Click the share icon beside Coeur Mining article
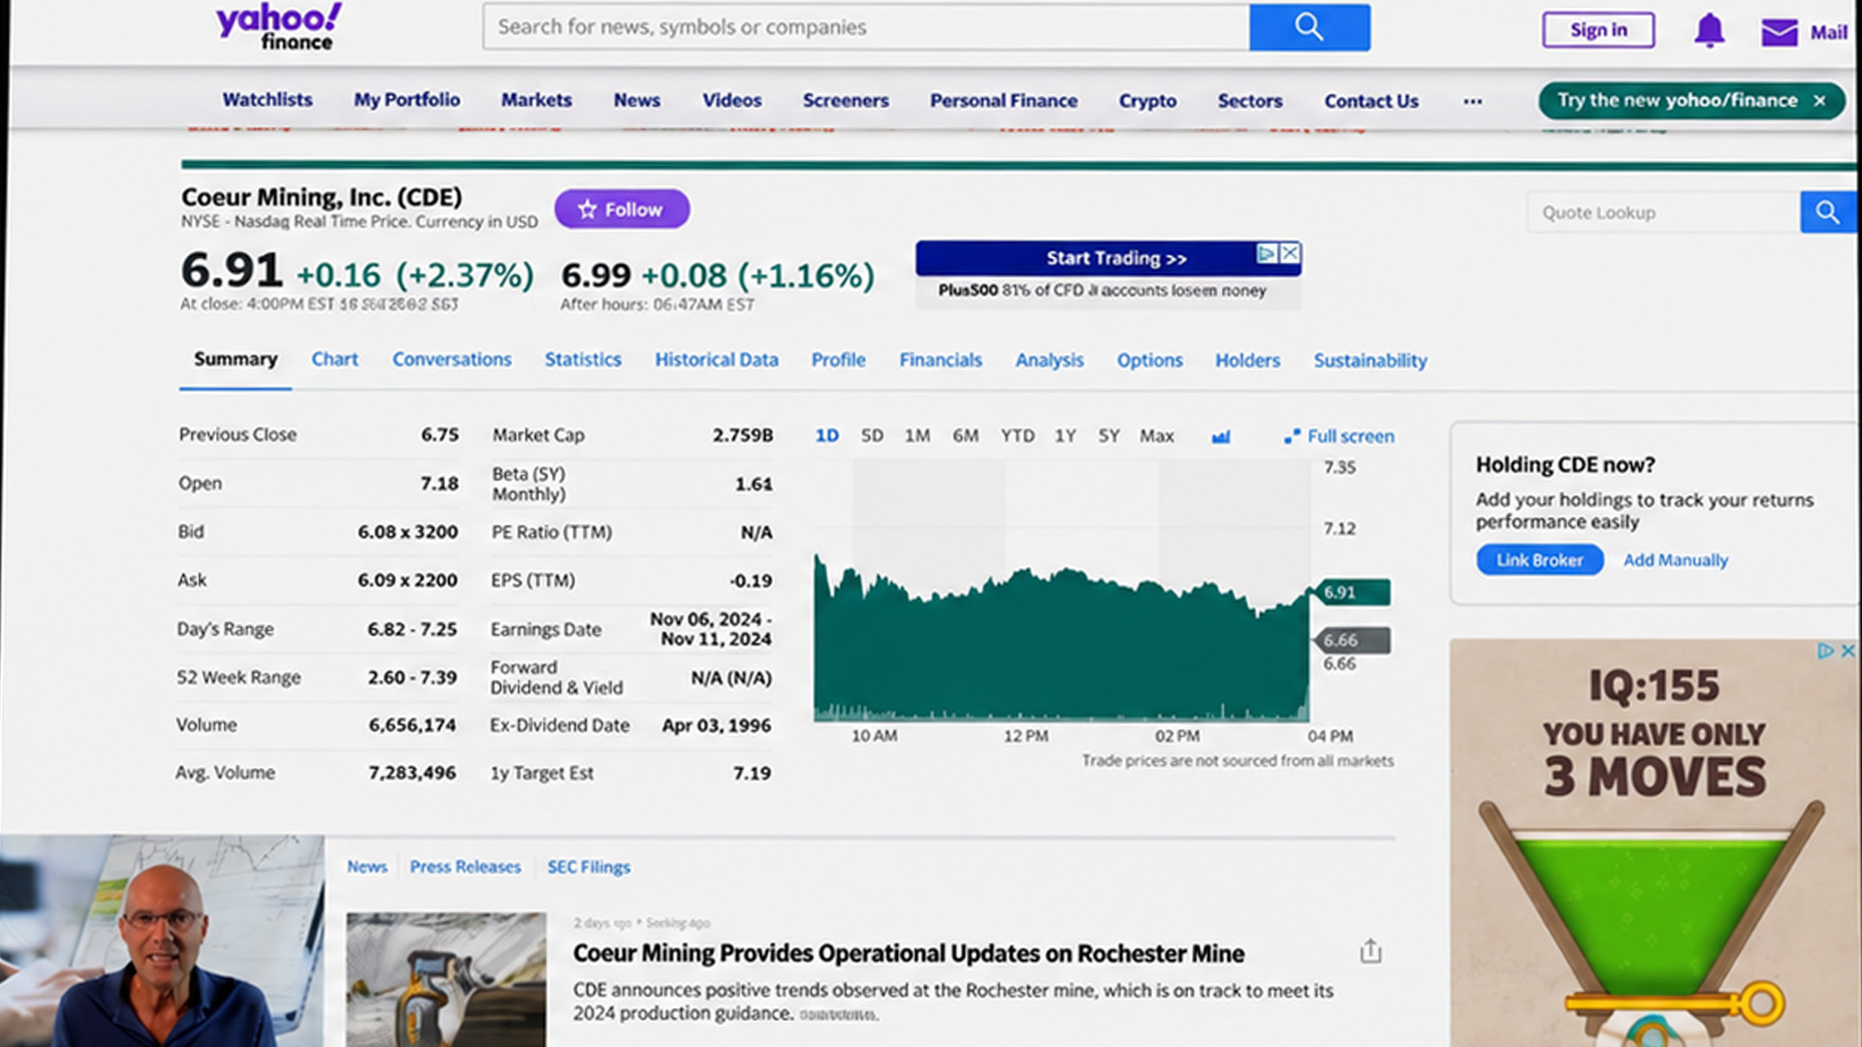This screenshot has height=1047, width=1862. tap(1370, 951)
